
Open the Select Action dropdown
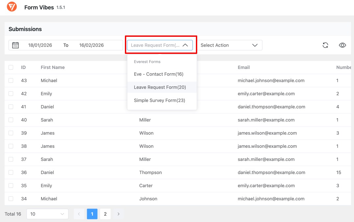230,45
